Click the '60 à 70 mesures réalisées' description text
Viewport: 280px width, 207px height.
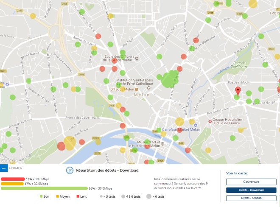pos(181,183)
